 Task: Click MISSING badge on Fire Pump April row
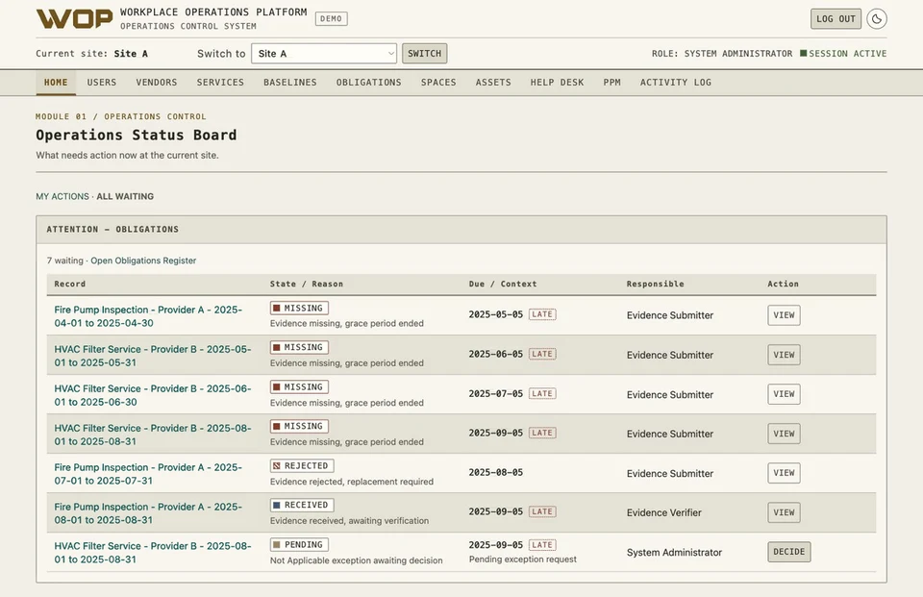coord(299,309)
